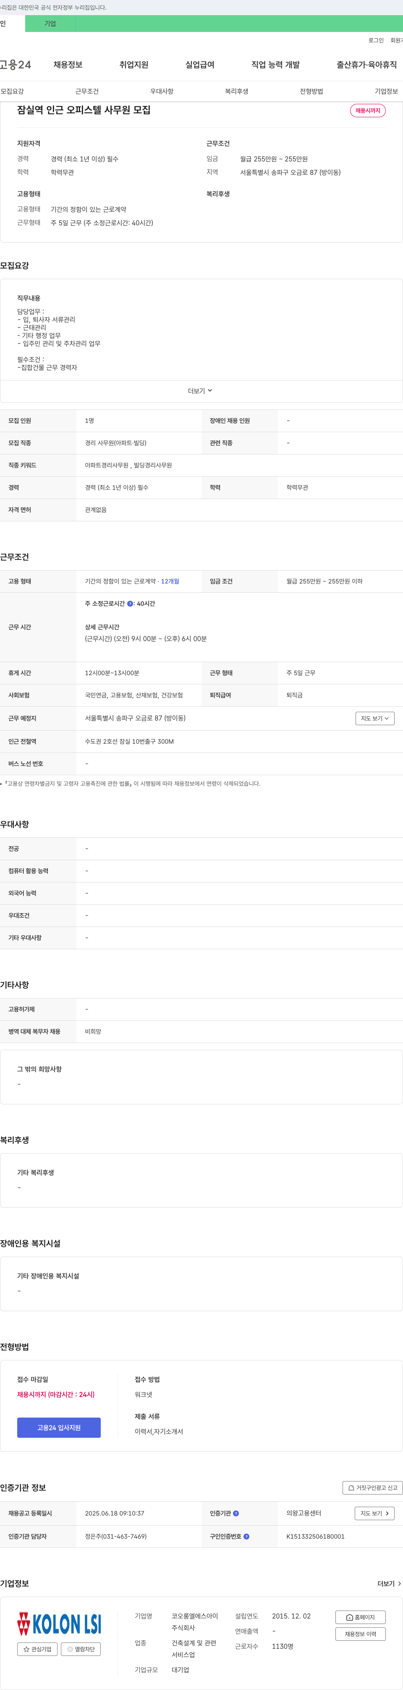
Task: Click the 열람차단 button
Action: tap(81, 1649)
